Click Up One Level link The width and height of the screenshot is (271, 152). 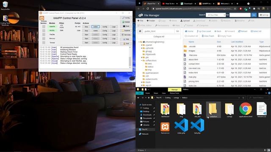(204, 31)
